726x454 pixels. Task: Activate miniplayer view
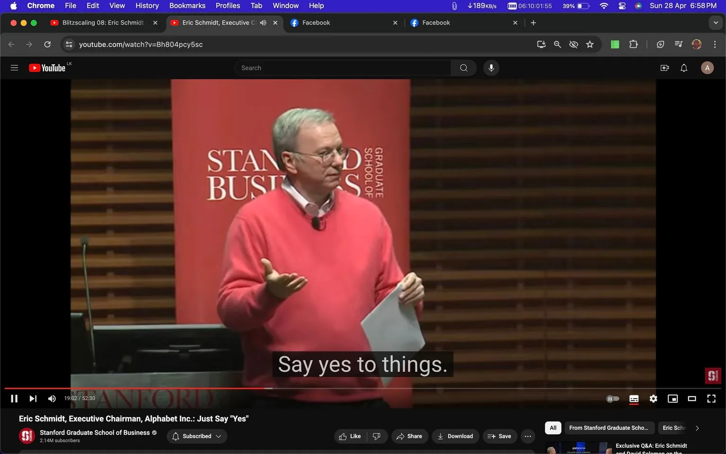672,399
